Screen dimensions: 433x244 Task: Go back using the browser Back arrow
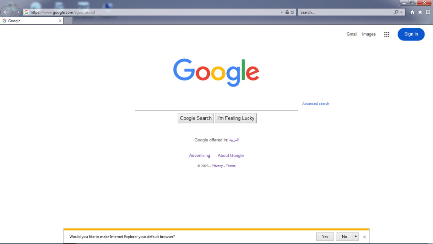pos(6,12)
